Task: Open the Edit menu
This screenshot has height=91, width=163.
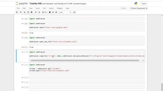Action: point(24,8)
